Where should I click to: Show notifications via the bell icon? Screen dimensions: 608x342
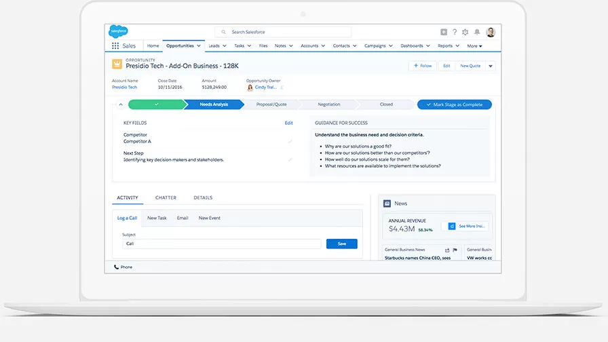[477, 32]
